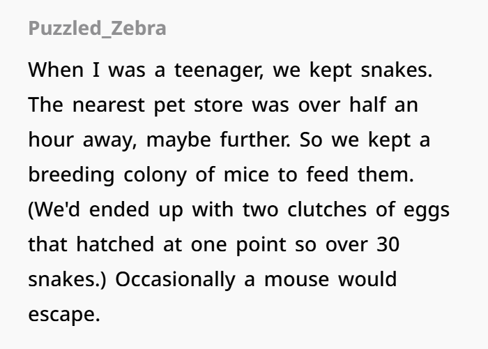This screenshot has width=488, height=349.
Task: Click on the word "further."
Action: coord(255,139)
